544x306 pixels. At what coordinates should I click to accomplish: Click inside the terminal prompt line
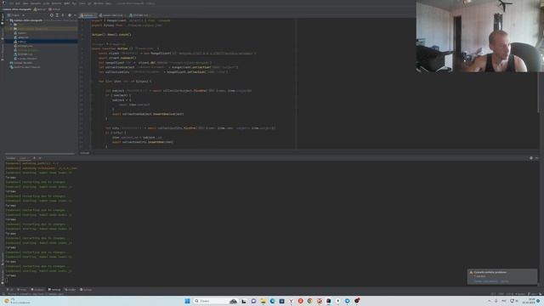pyautogui.click(x=7, y=280)
